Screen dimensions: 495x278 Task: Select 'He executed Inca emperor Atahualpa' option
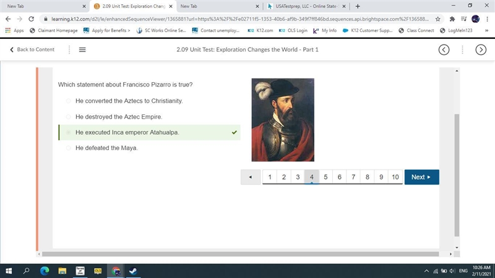click(x=68, y=132)
